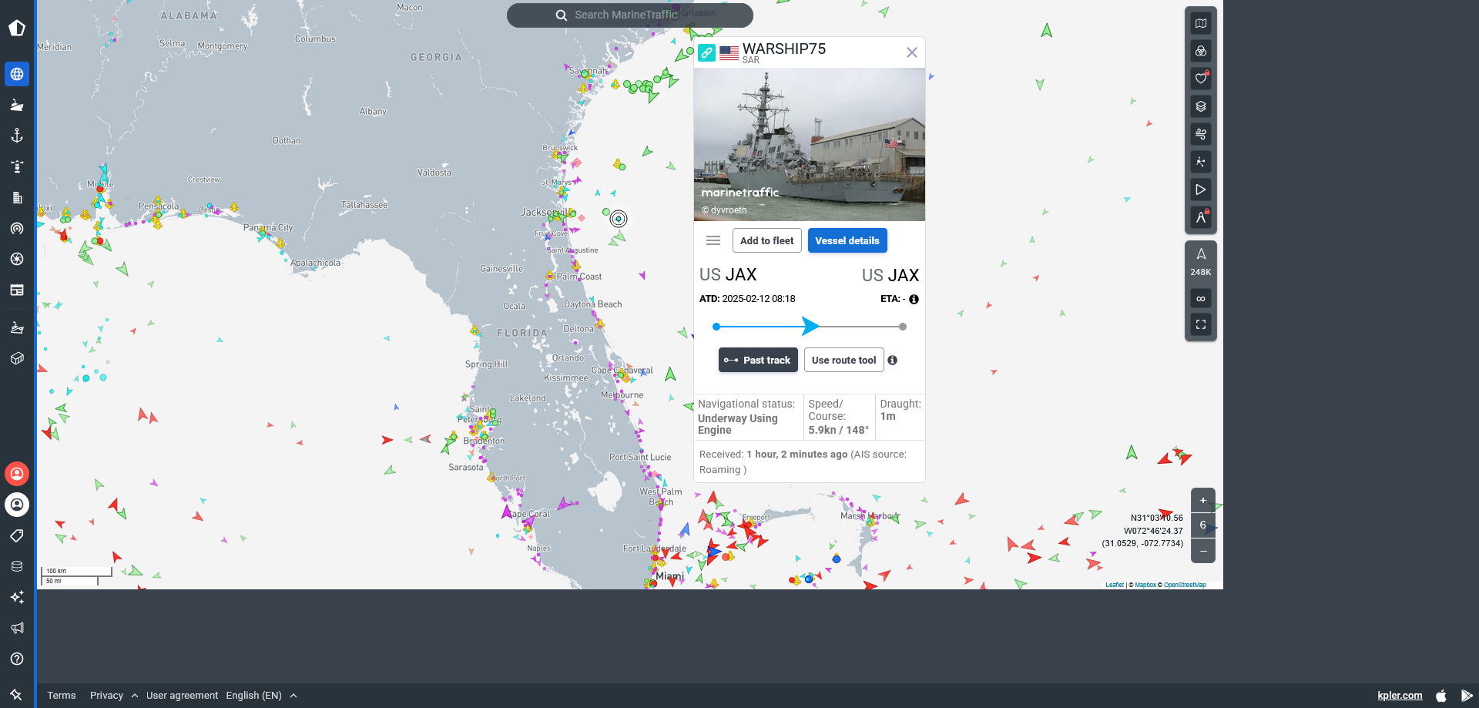The height and width of the screenshot is (708, 1479).
Task: Click the price tag icon in sidebar
Action: point(17,535)
